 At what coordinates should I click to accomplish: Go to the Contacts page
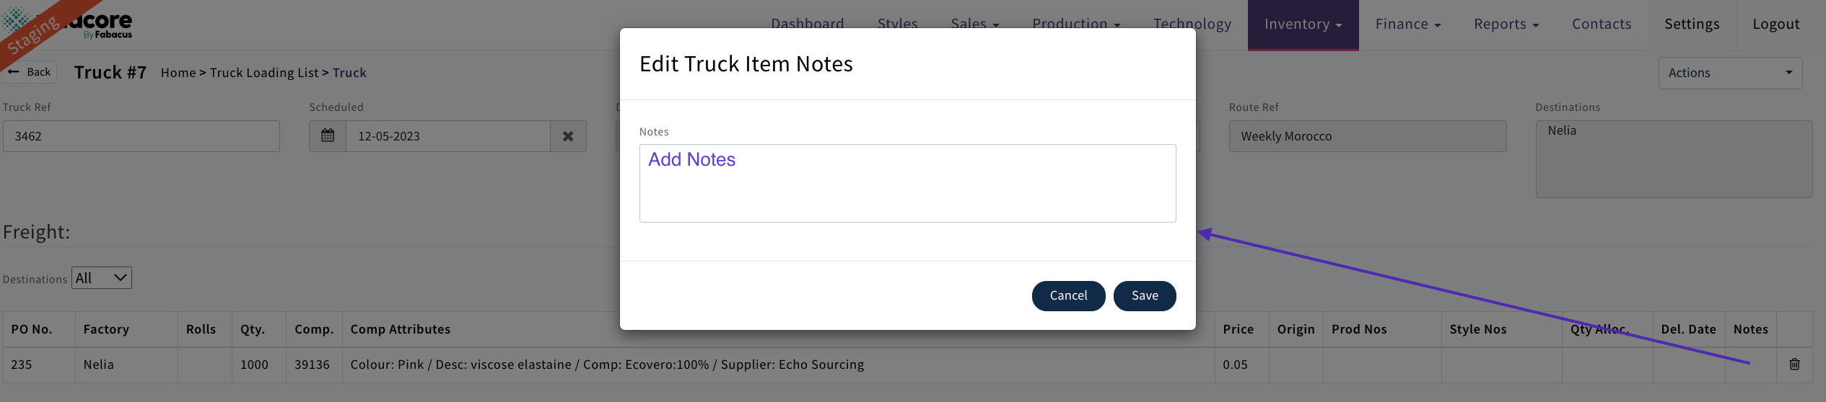(x=1602, y=24)
